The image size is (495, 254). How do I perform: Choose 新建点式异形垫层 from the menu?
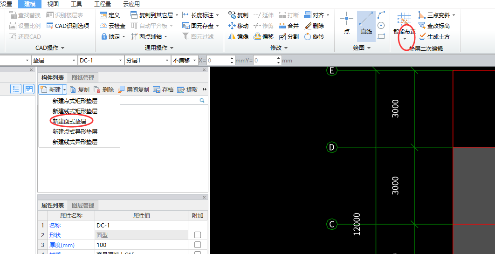tap(75, 131)
